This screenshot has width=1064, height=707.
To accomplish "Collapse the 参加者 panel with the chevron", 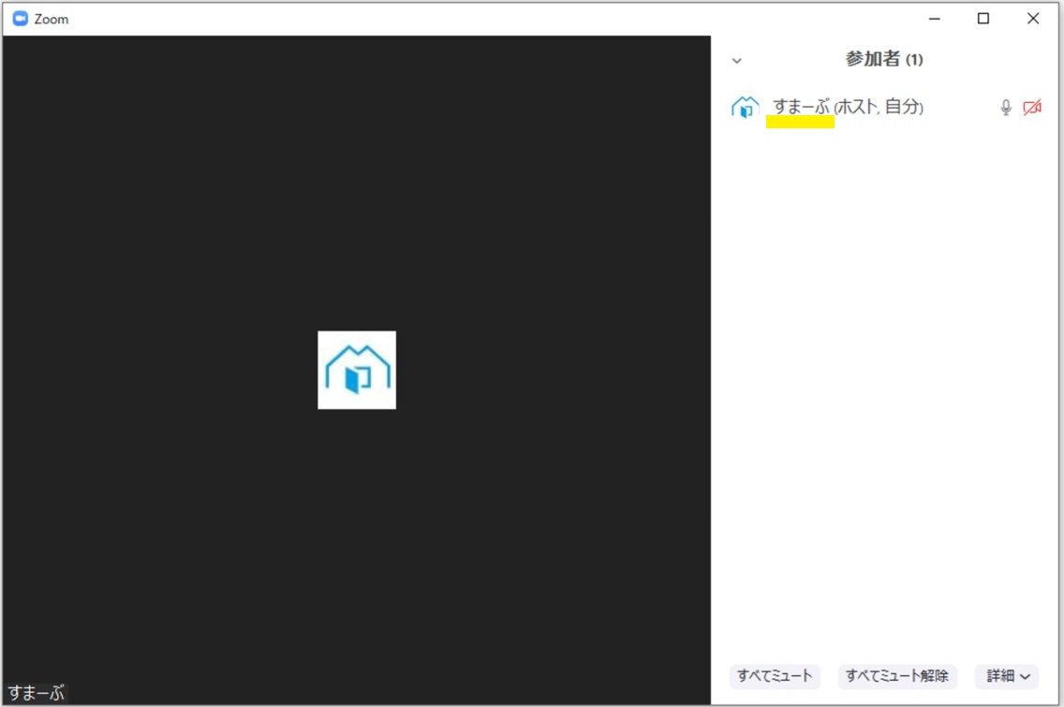I will (737, 60).
